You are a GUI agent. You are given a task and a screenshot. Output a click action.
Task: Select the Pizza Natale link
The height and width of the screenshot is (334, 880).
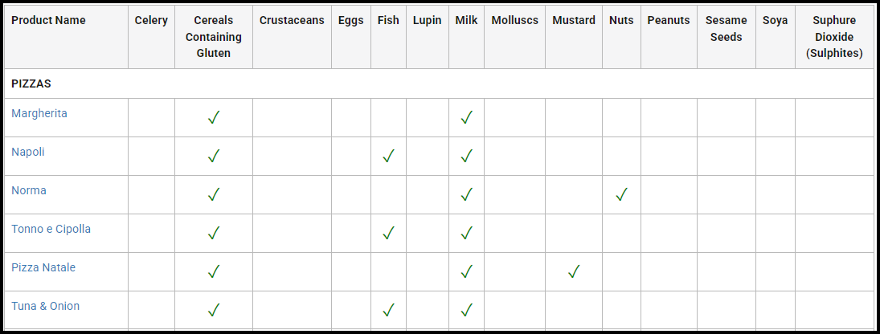click(x=43, y=267)
